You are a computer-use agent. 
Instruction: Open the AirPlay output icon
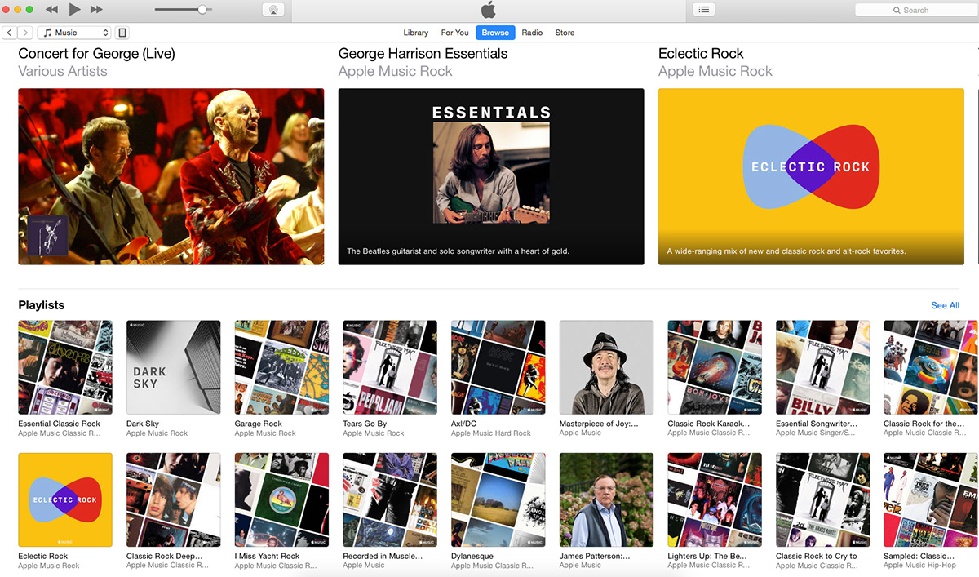pyautogui.click(x=273, y=10)
